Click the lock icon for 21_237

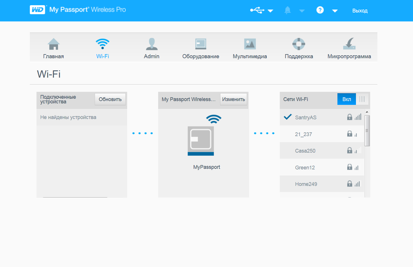tap(350, 133)
